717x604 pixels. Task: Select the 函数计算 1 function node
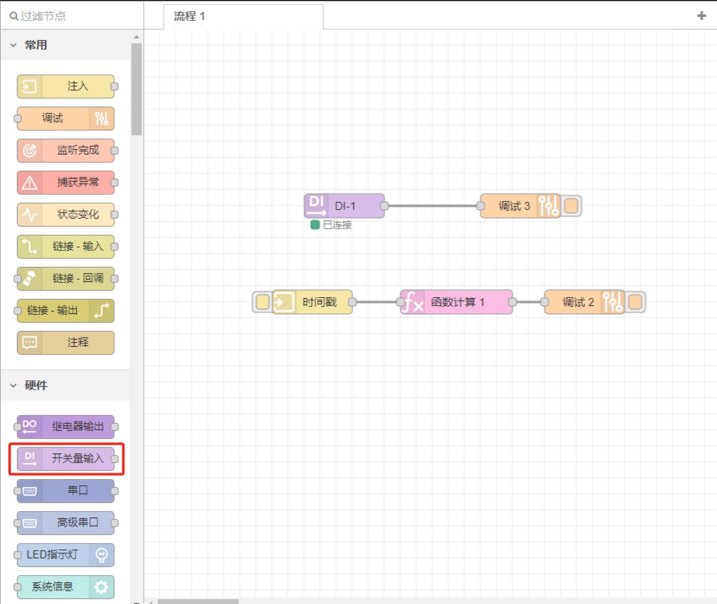click(458, 302)
